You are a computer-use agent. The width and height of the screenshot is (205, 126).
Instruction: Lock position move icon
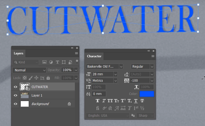click(x=36, y=78)
